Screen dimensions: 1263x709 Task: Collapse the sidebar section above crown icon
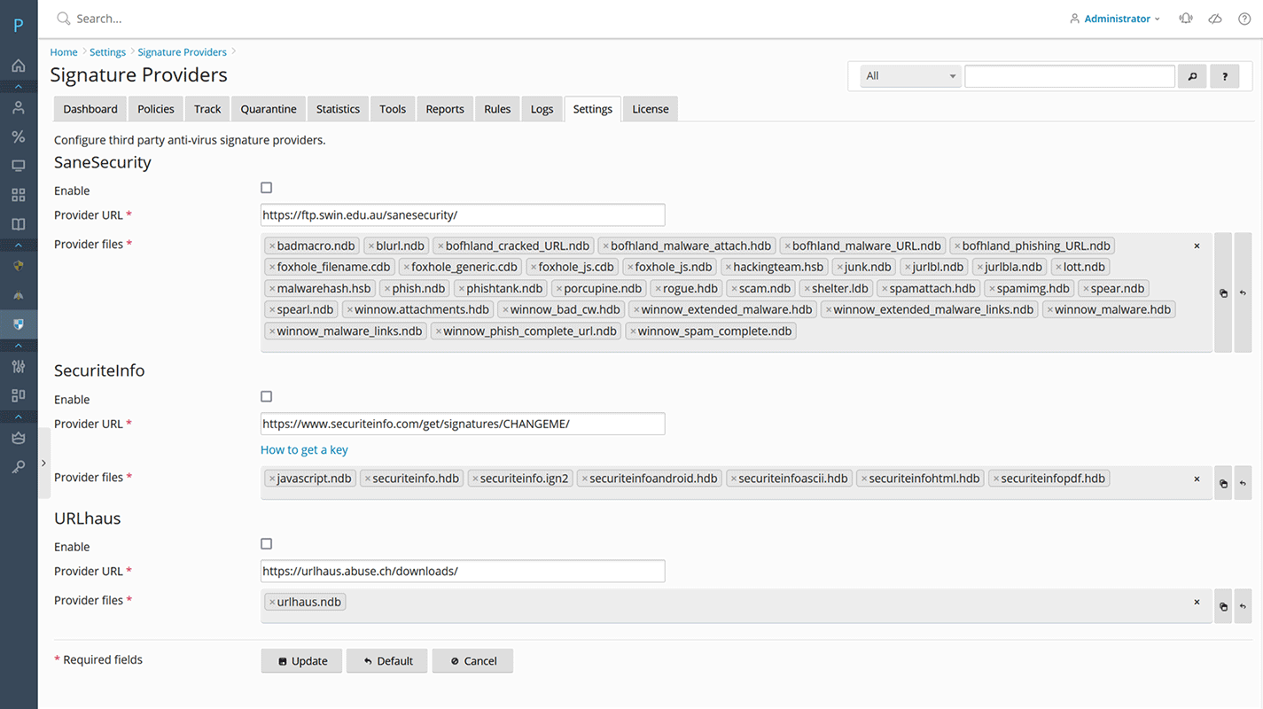(18, 416)
